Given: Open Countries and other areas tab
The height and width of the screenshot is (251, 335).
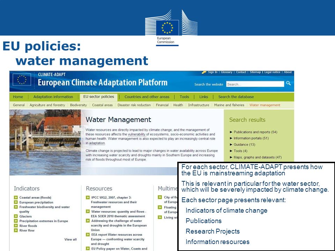Looking at the screenshot, I should 147,97.
